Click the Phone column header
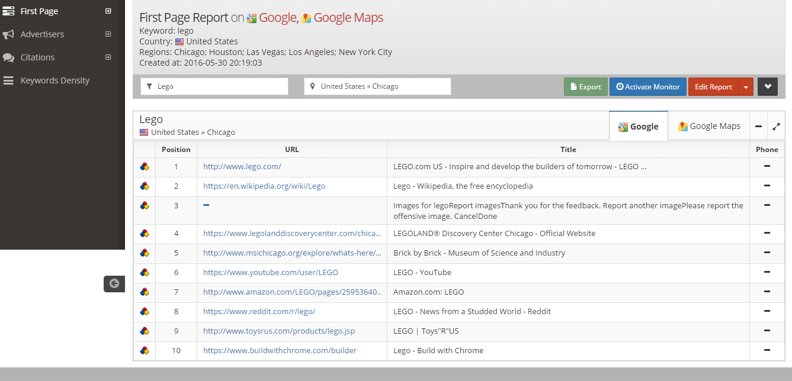The height and width of the screenshot is (381, 792). pos(767,150)
